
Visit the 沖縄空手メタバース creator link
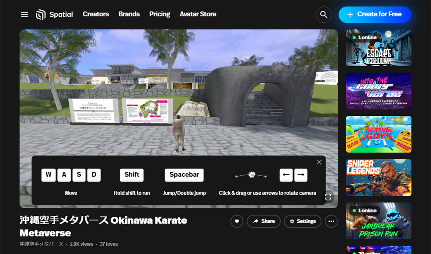(41, 244)
